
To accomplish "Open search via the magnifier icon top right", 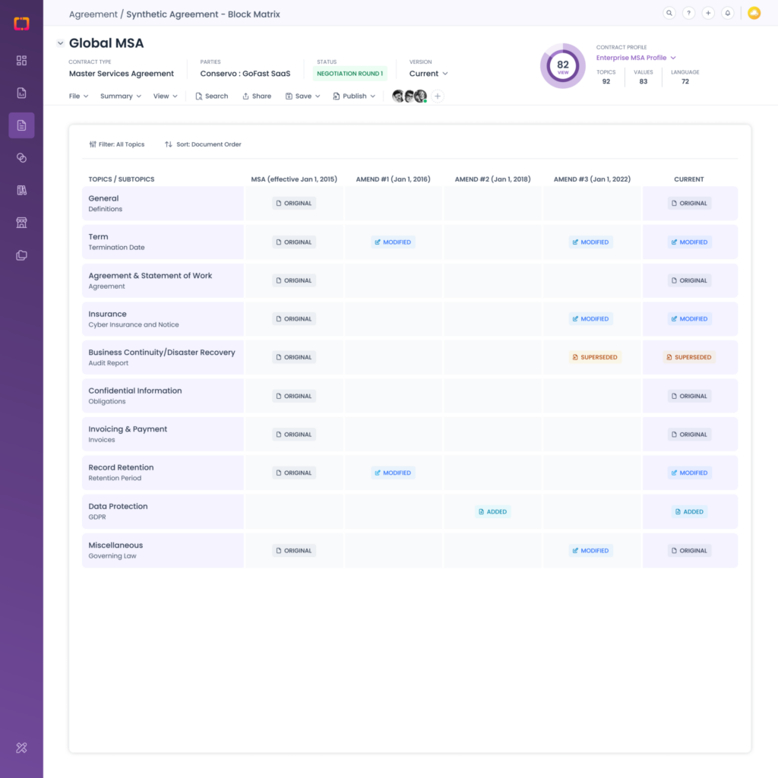I will point(669,13).
